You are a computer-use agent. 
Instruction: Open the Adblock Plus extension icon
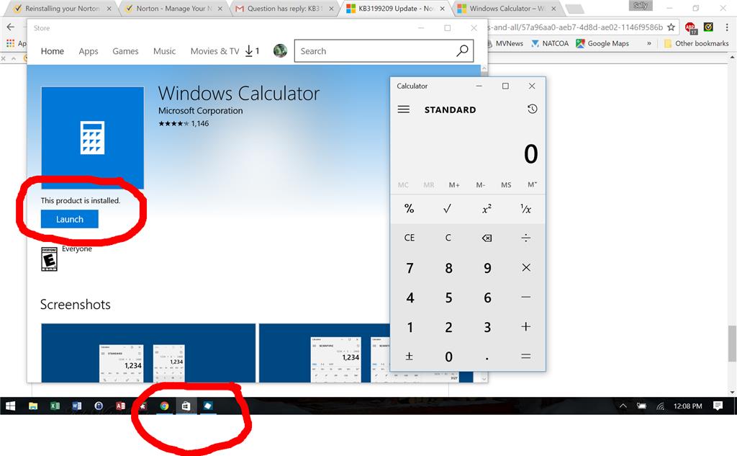(690, 28)
